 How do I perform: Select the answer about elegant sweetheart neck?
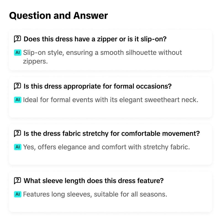[111, 100]
